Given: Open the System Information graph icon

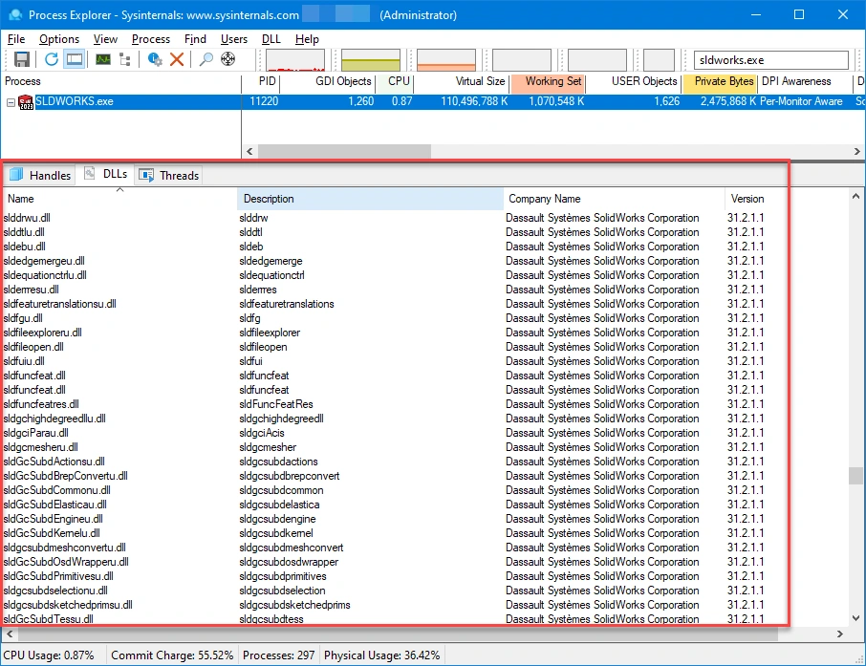Looking at the screenshot, I should click(x=103, y=59).
